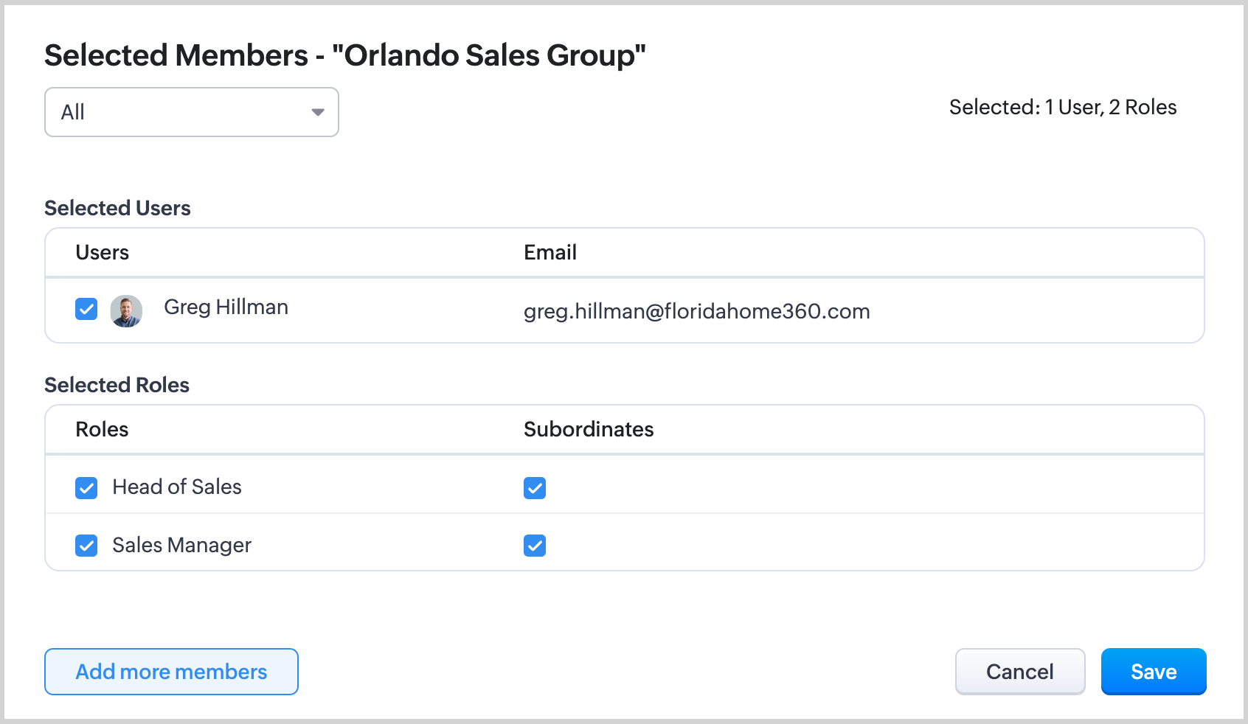Click the Users column header

coord(103,253)
